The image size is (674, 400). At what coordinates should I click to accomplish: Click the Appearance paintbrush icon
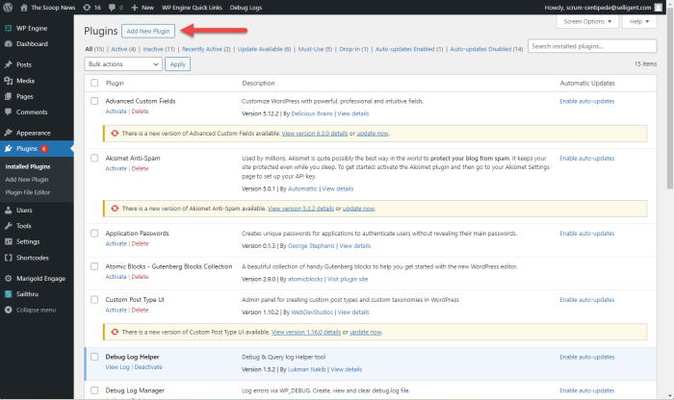click(8, 133)
